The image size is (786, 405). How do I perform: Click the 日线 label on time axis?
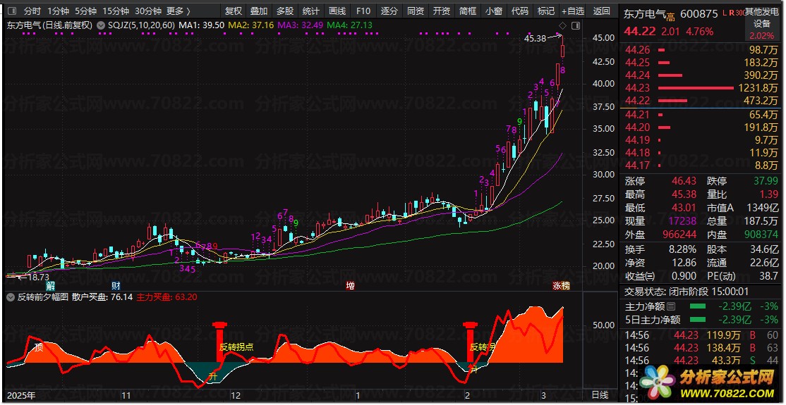599,394
